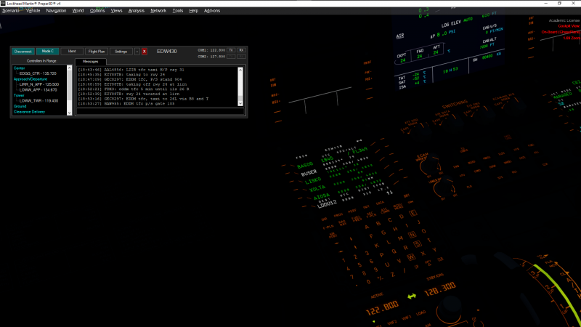The image size is (581, 327).
Task: Select the Center category in controllers list
Action: (20, 68)
